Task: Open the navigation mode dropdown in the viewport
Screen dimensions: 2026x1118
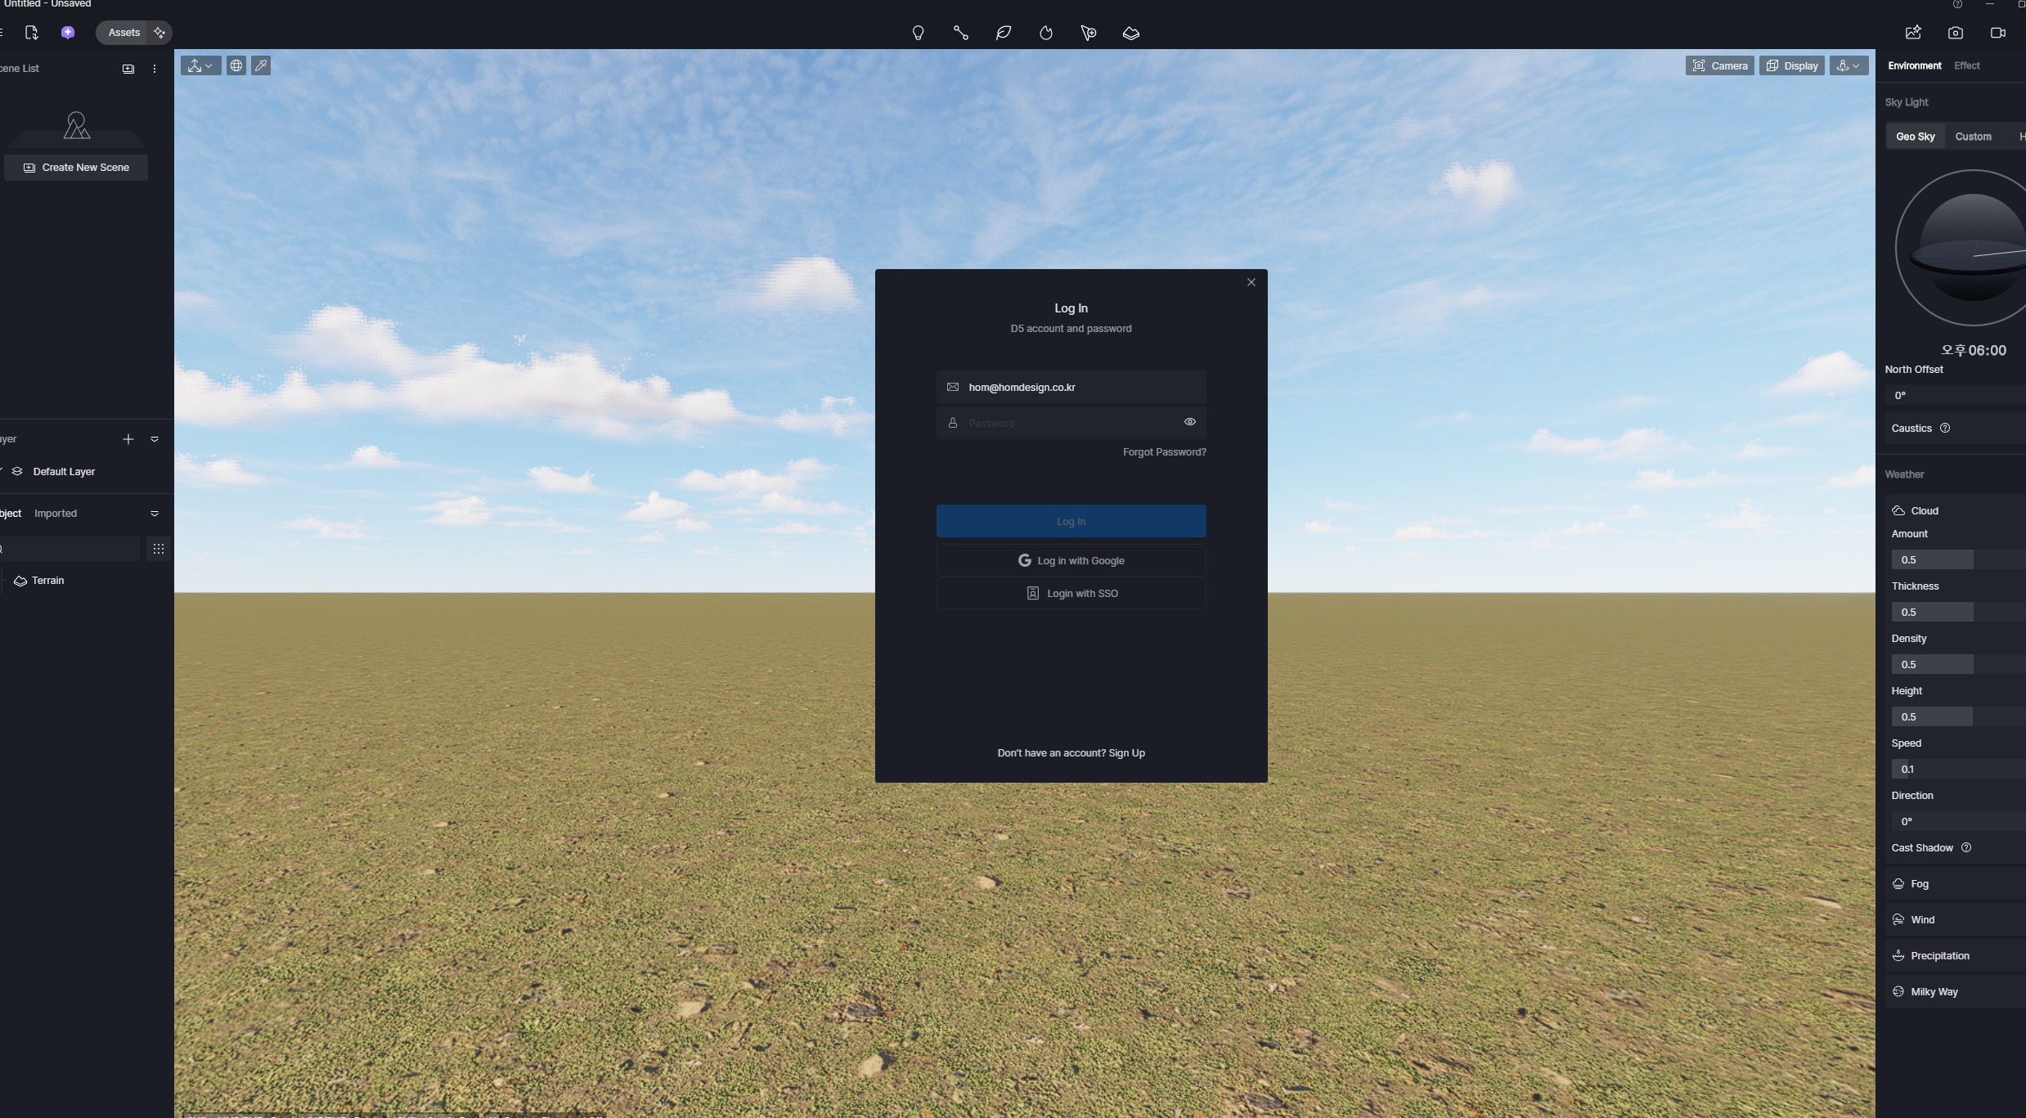Action: [x=200, y=65]
